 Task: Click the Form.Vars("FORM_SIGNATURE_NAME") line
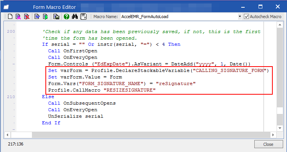pos(122,84)
